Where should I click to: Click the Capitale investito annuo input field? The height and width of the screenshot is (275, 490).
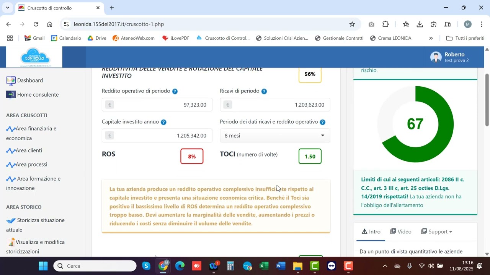point(157,136)
